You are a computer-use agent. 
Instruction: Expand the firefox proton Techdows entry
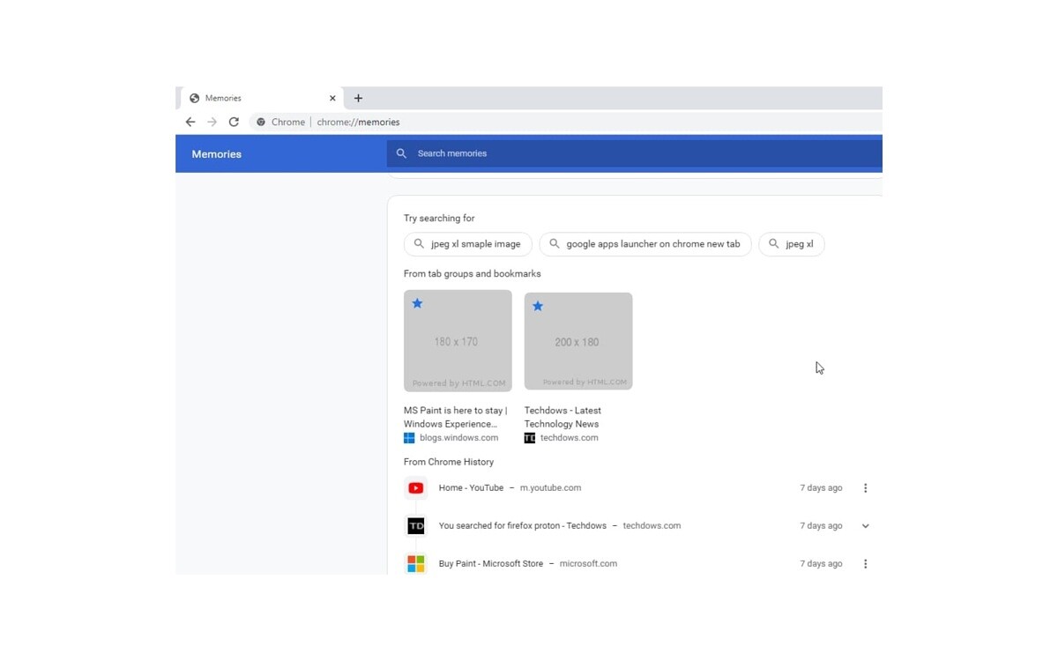coord(865,526)
